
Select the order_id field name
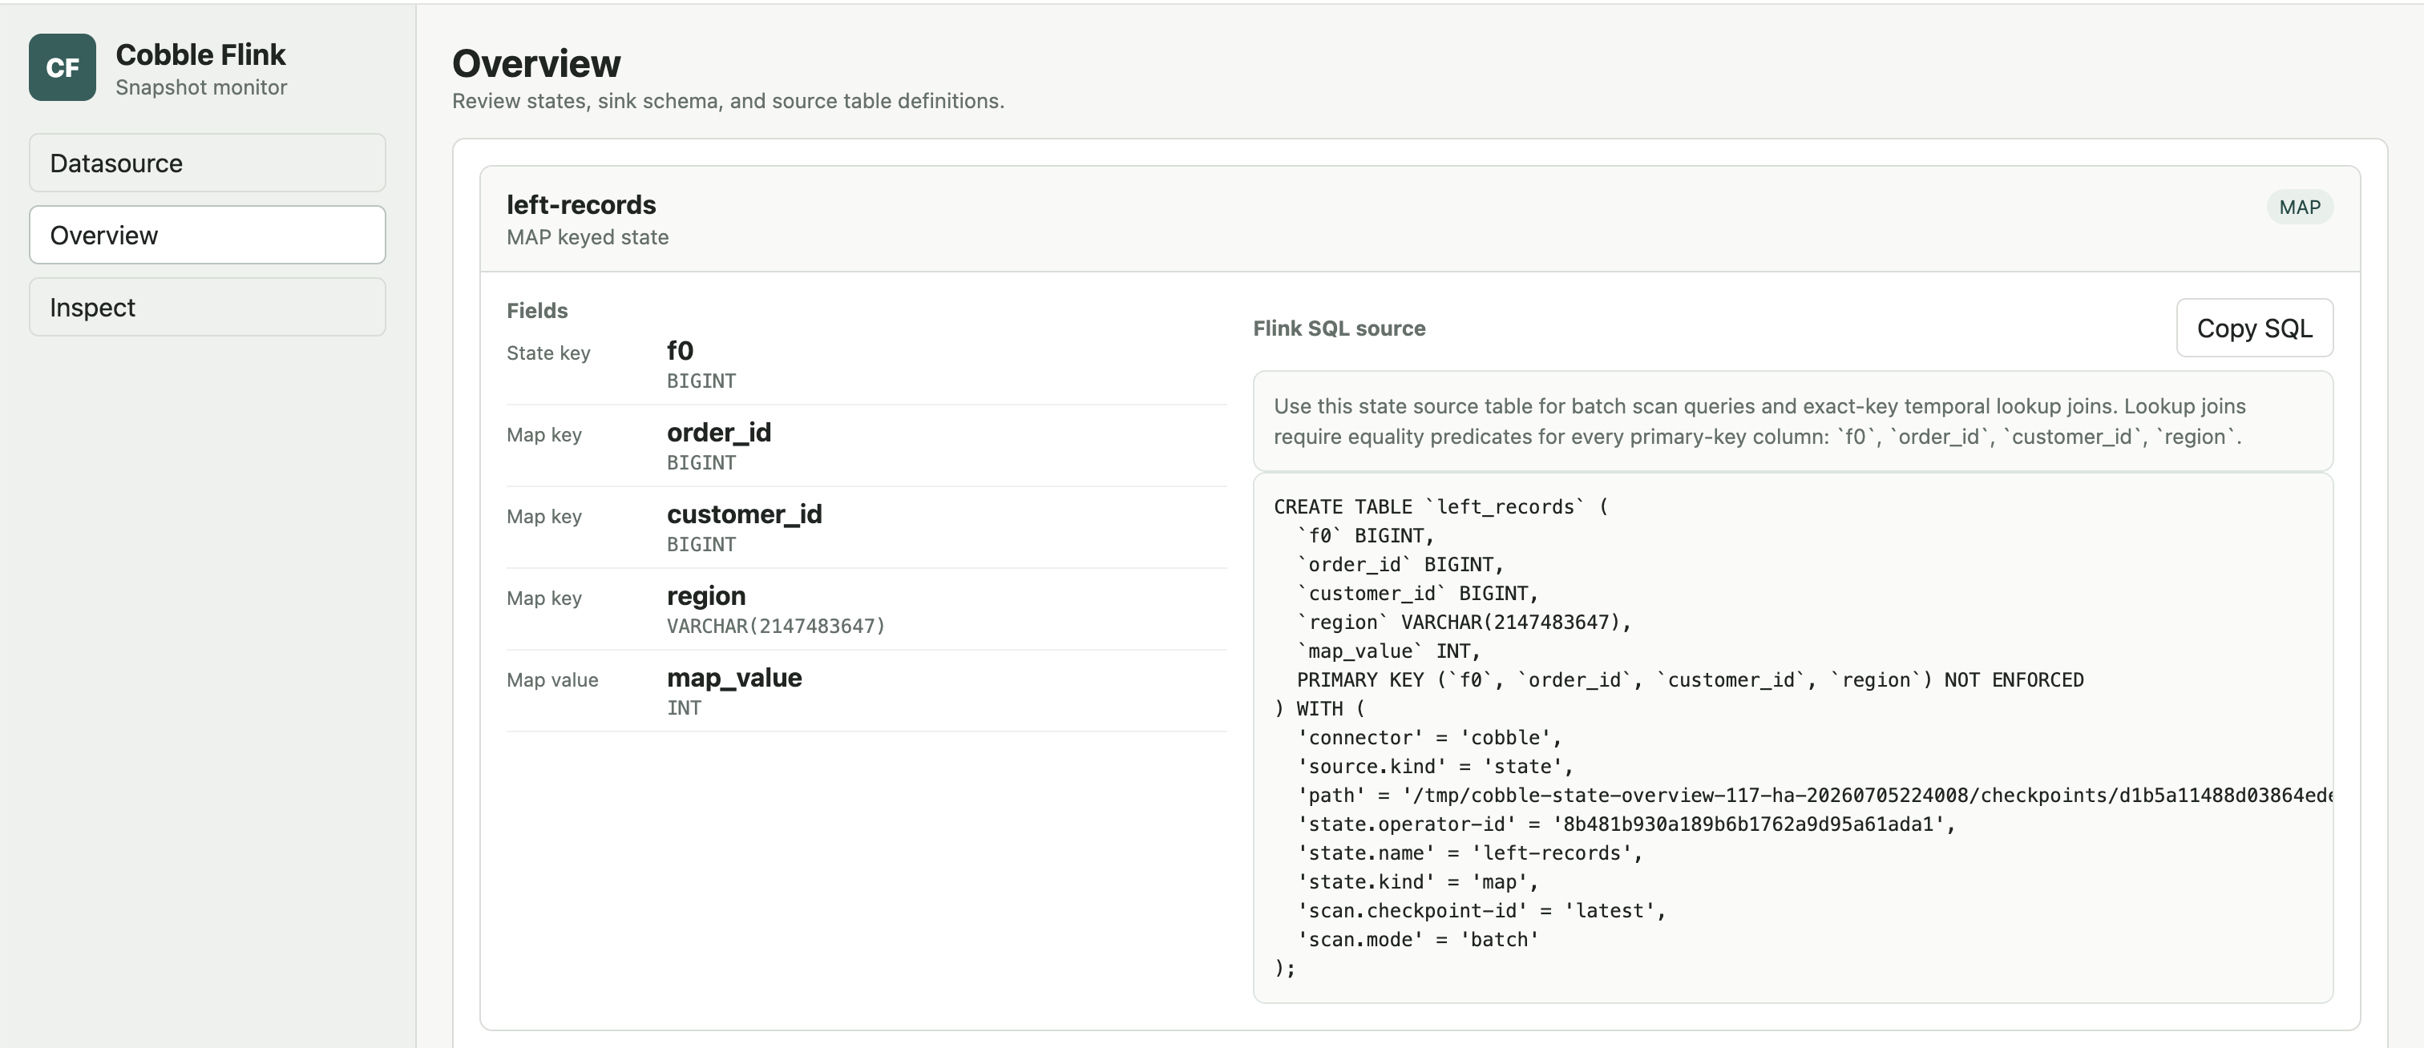(719, 433)
